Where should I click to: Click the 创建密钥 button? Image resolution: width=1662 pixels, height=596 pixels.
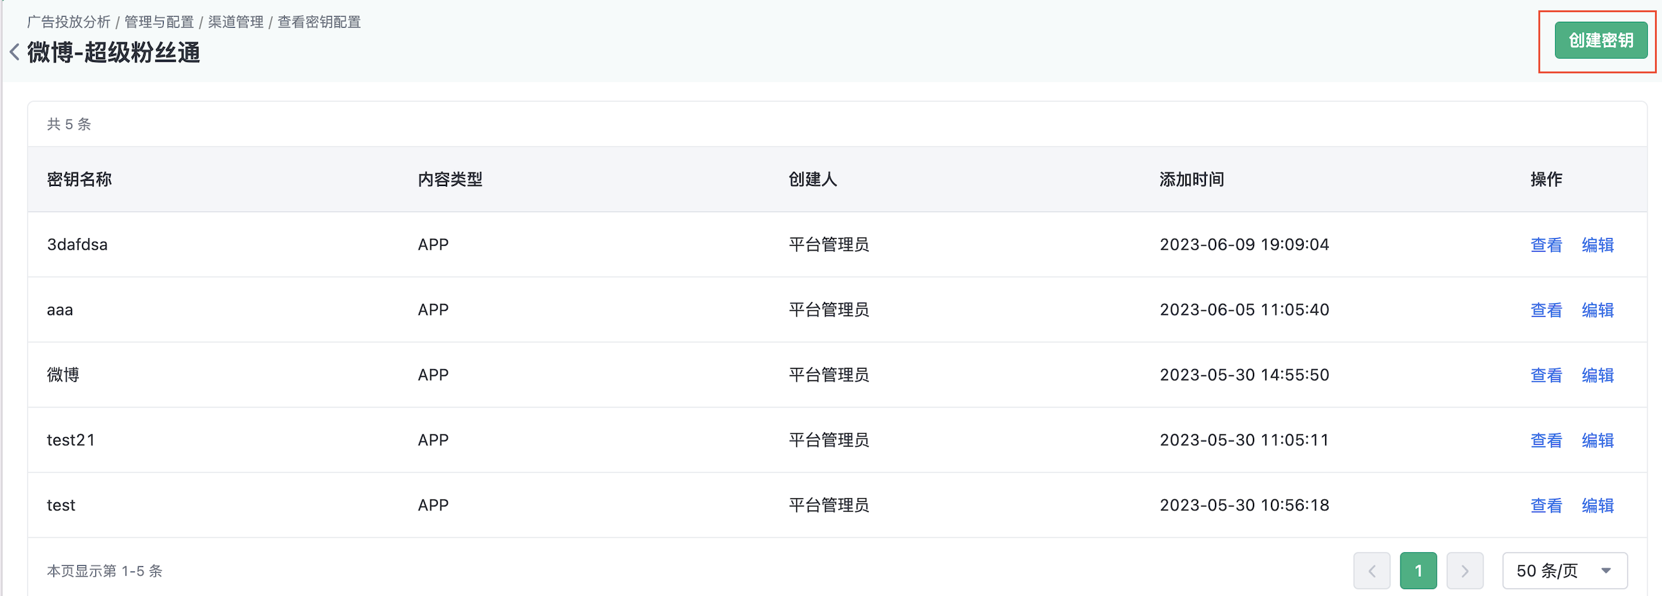tap(1600, 41)
